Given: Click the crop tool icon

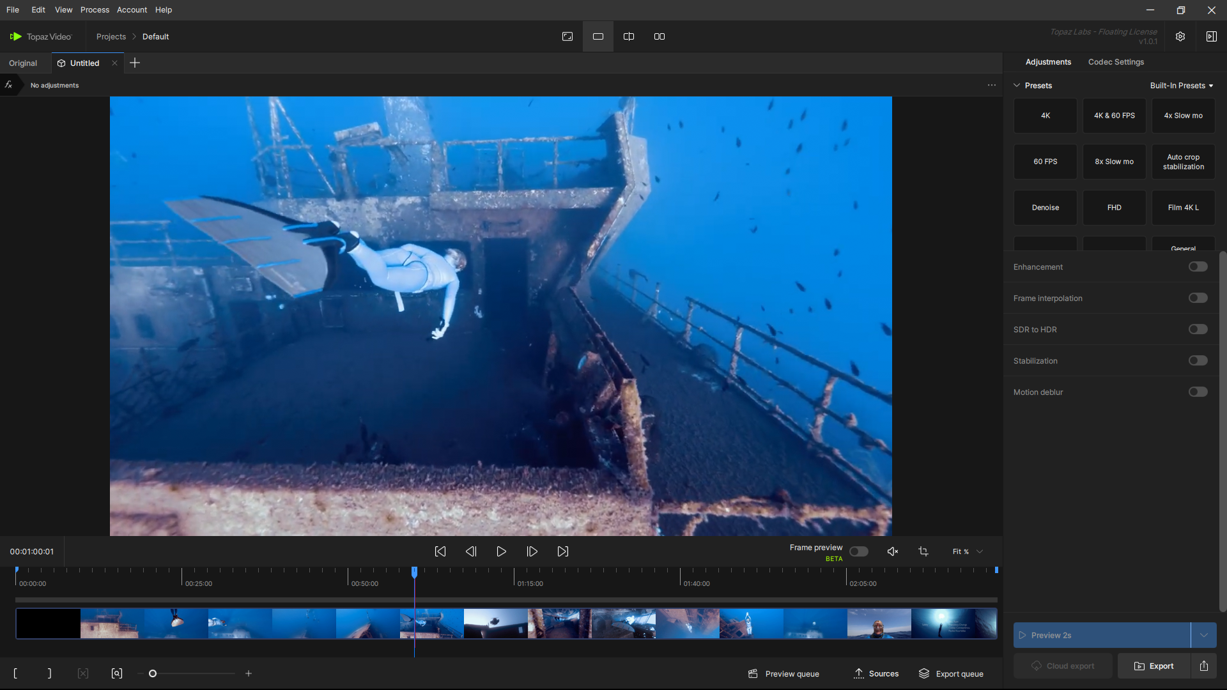Looking at the screenshot, I should tap(923, 551).
